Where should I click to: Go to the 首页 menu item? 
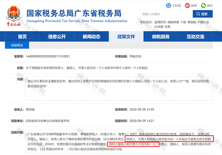click(x=22, y=37)
